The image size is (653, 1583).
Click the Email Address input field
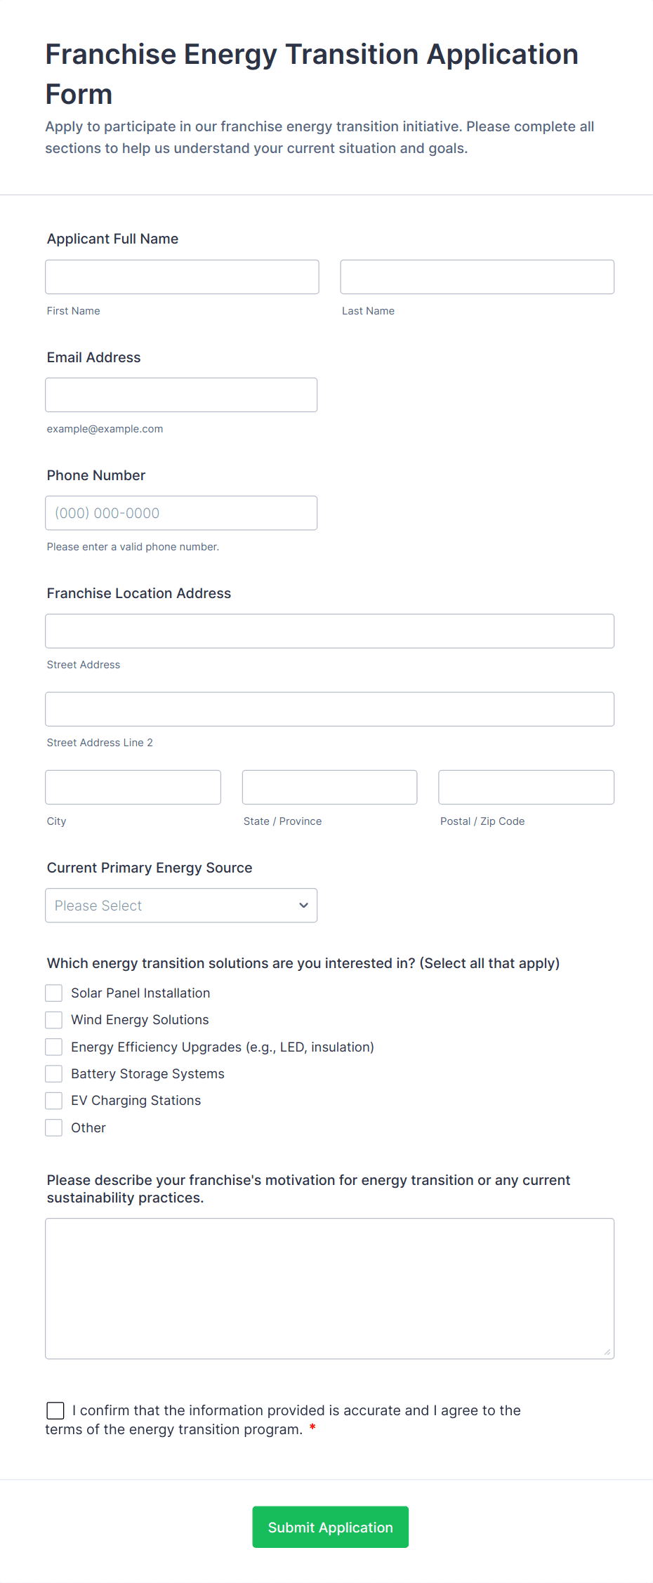[x=180, y=395]
